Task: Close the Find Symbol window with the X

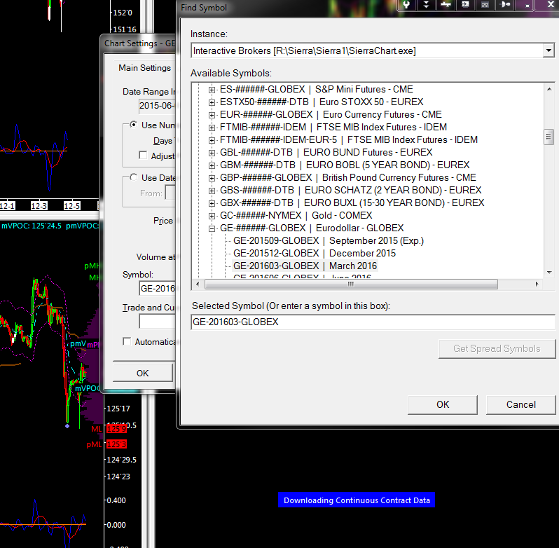Action: [550, 5]
